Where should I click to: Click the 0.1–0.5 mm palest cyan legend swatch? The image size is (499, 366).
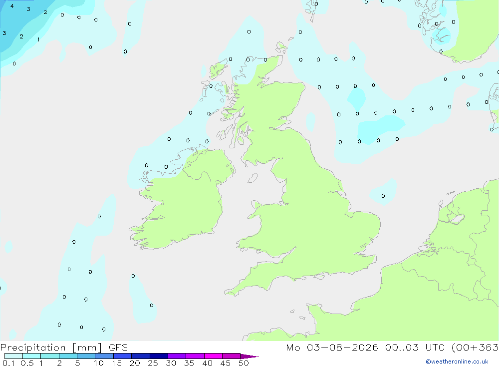(x=13, y=356)
